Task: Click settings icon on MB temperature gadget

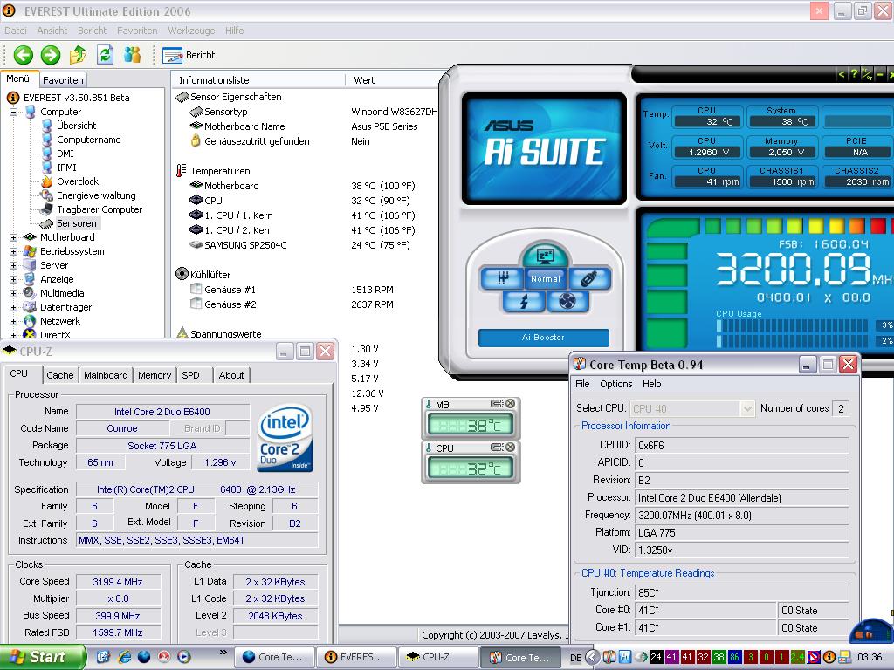Action: point(497,403)
